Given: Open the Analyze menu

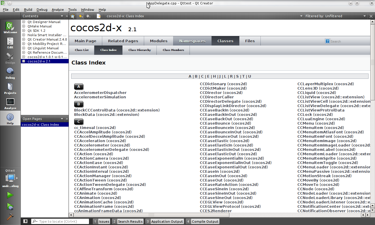Looking at the screenshot, I should pyautogui.click(x=58, y=10).
